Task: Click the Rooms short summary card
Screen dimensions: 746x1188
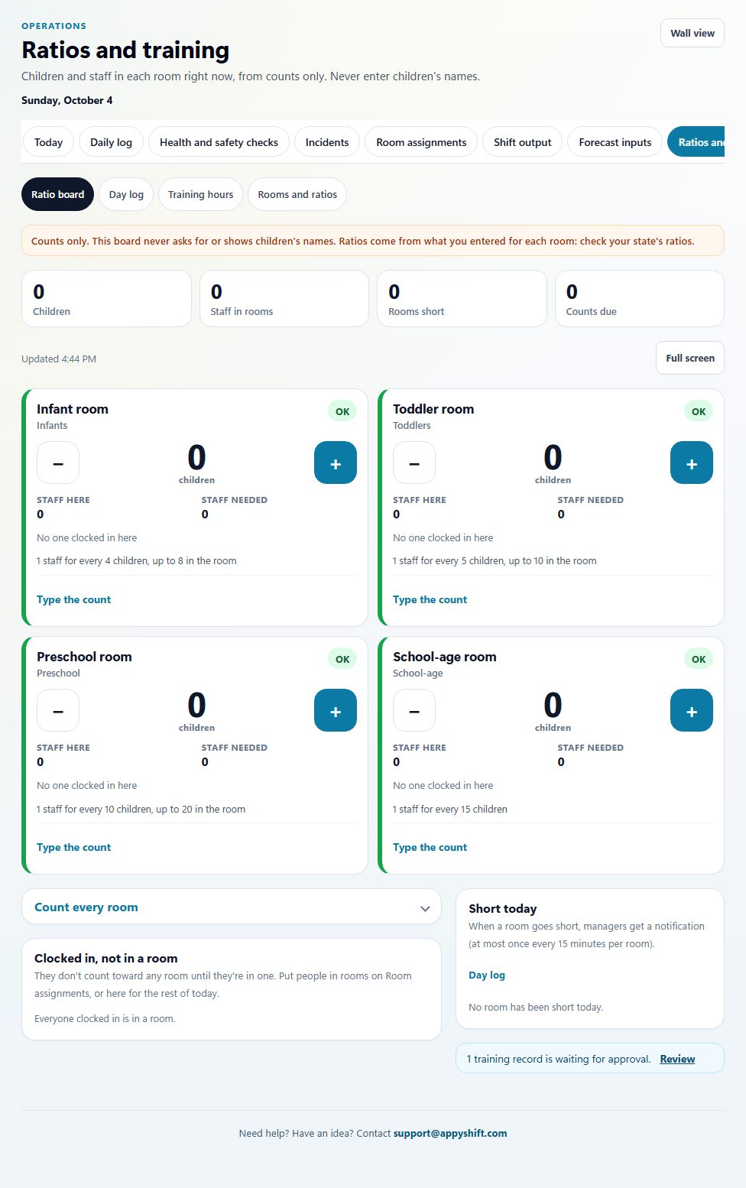Action: 462,298
